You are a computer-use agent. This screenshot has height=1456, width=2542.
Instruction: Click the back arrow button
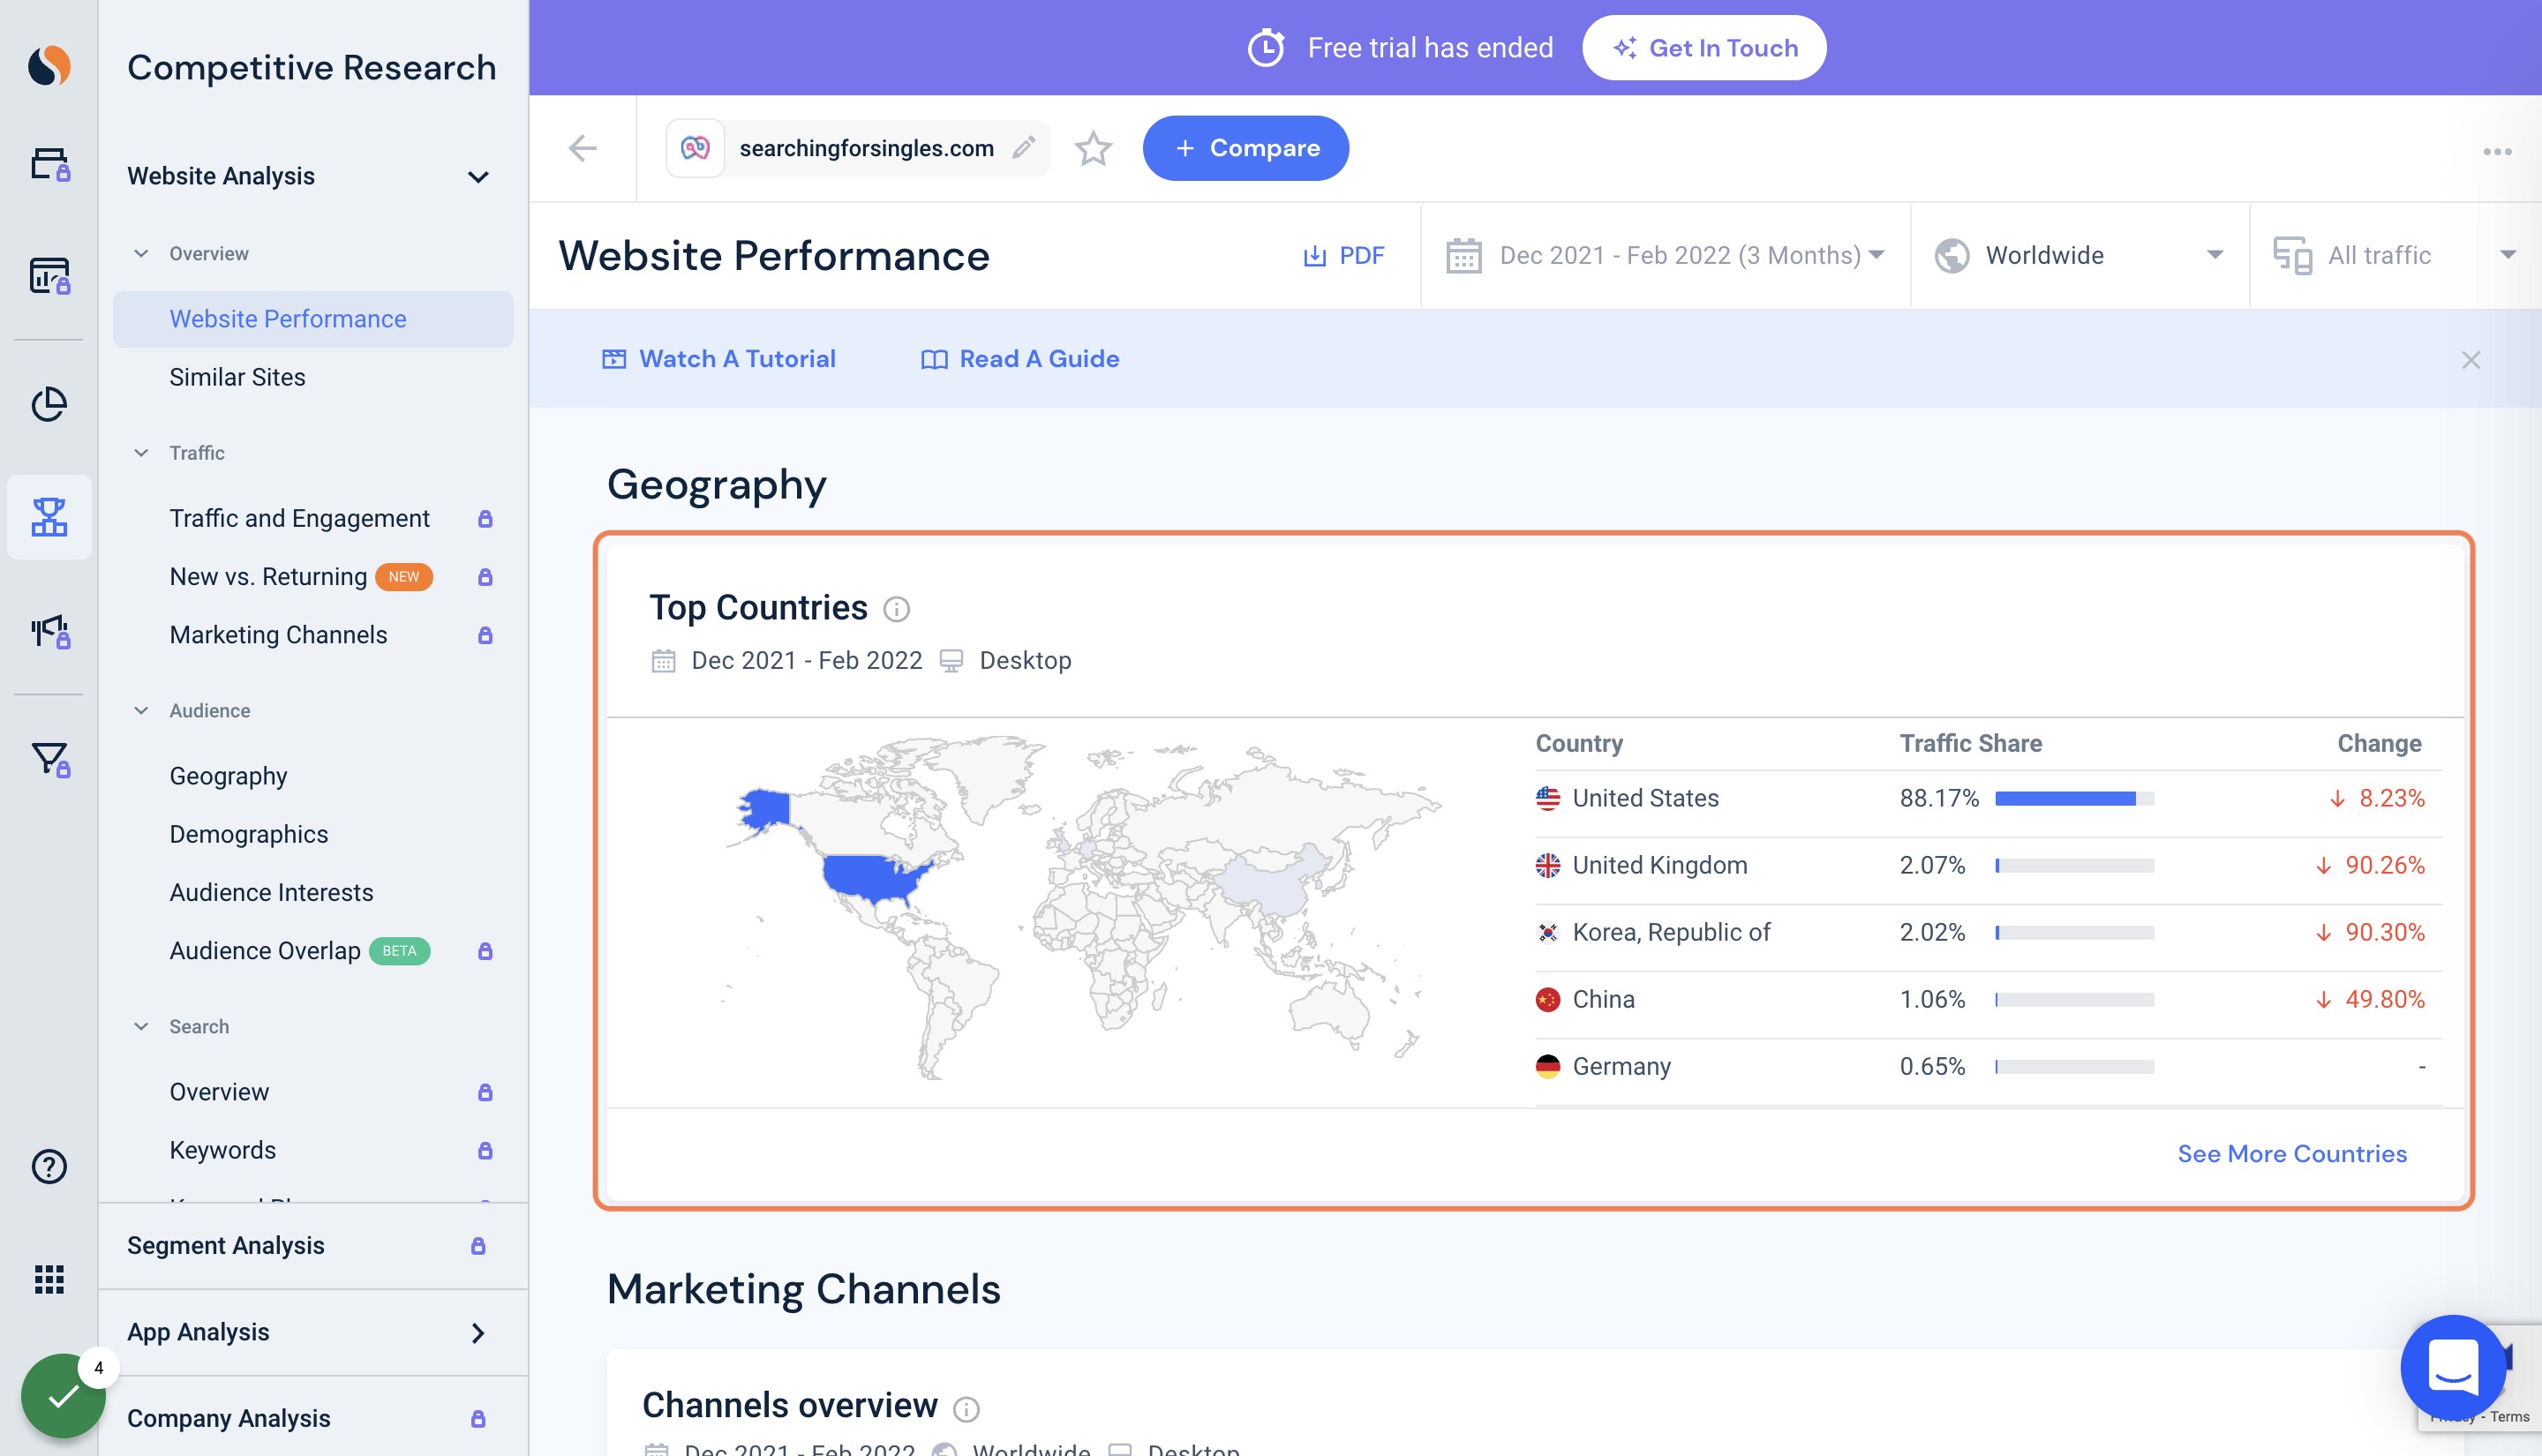point(582,149)
